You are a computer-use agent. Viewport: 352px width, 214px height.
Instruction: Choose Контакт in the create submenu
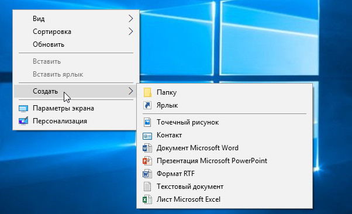pos(225,135)
